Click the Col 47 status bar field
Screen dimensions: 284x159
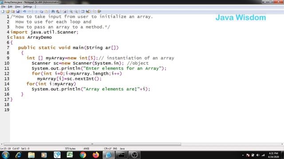16,149
